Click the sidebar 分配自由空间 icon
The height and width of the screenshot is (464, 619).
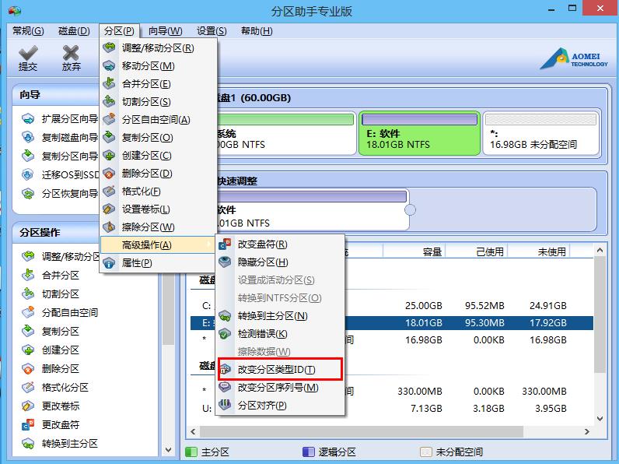[28, 312]
